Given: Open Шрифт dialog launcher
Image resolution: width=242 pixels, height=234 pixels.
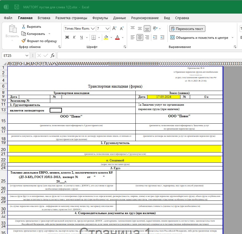Looking at the screenshot, I should coord(125,47).
